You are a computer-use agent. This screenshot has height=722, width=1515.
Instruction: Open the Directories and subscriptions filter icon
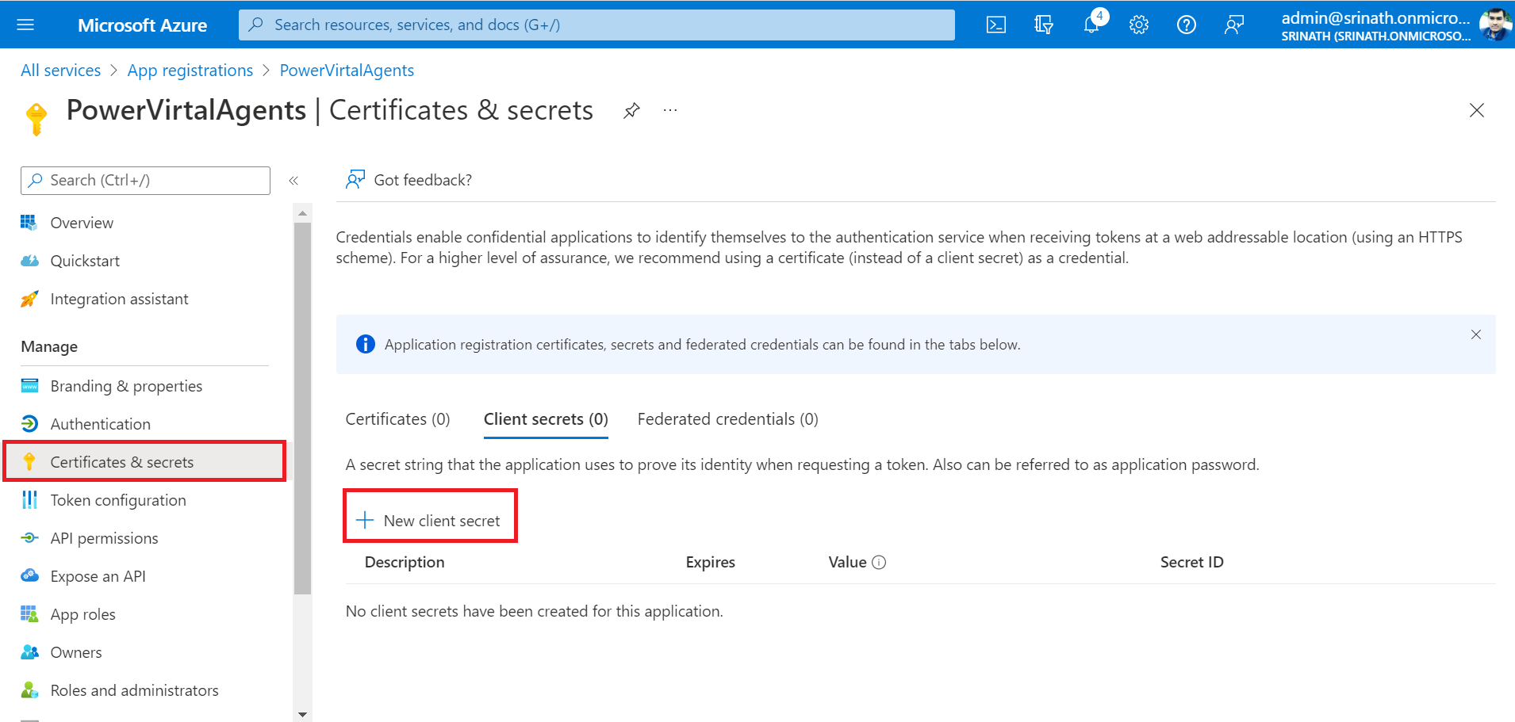(1043, 25)
